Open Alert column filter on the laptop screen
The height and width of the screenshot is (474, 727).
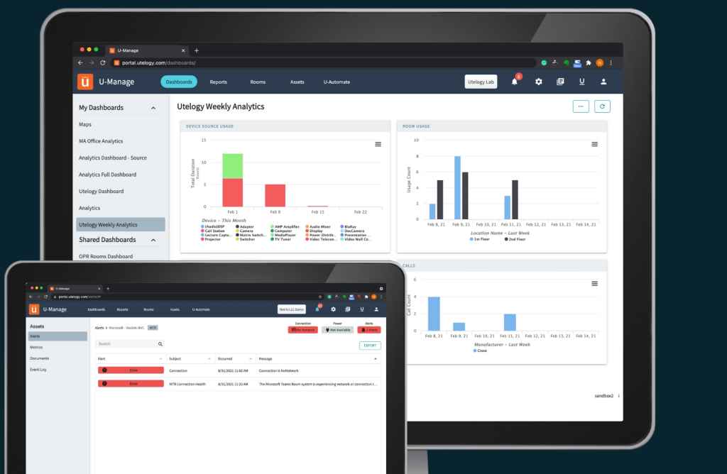(x=160, y=358)
